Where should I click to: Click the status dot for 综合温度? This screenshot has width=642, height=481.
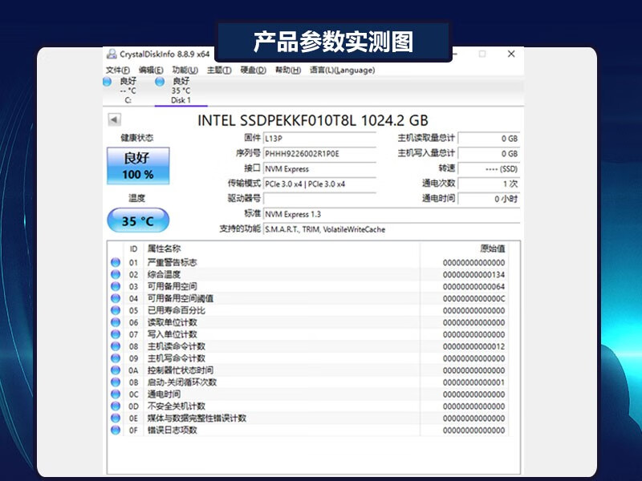pyautogui.click(x=116, y=274)
